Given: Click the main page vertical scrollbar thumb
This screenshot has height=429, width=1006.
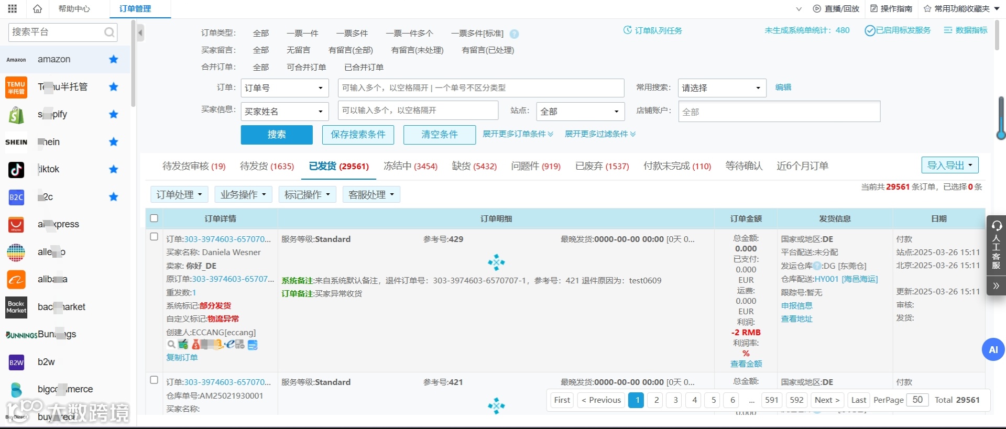Looking at the screenshot, I should [997, 35].
